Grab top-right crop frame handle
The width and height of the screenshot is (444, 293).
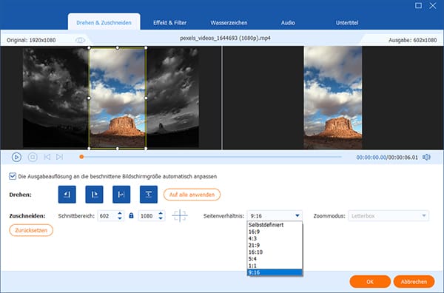[146, 48]
